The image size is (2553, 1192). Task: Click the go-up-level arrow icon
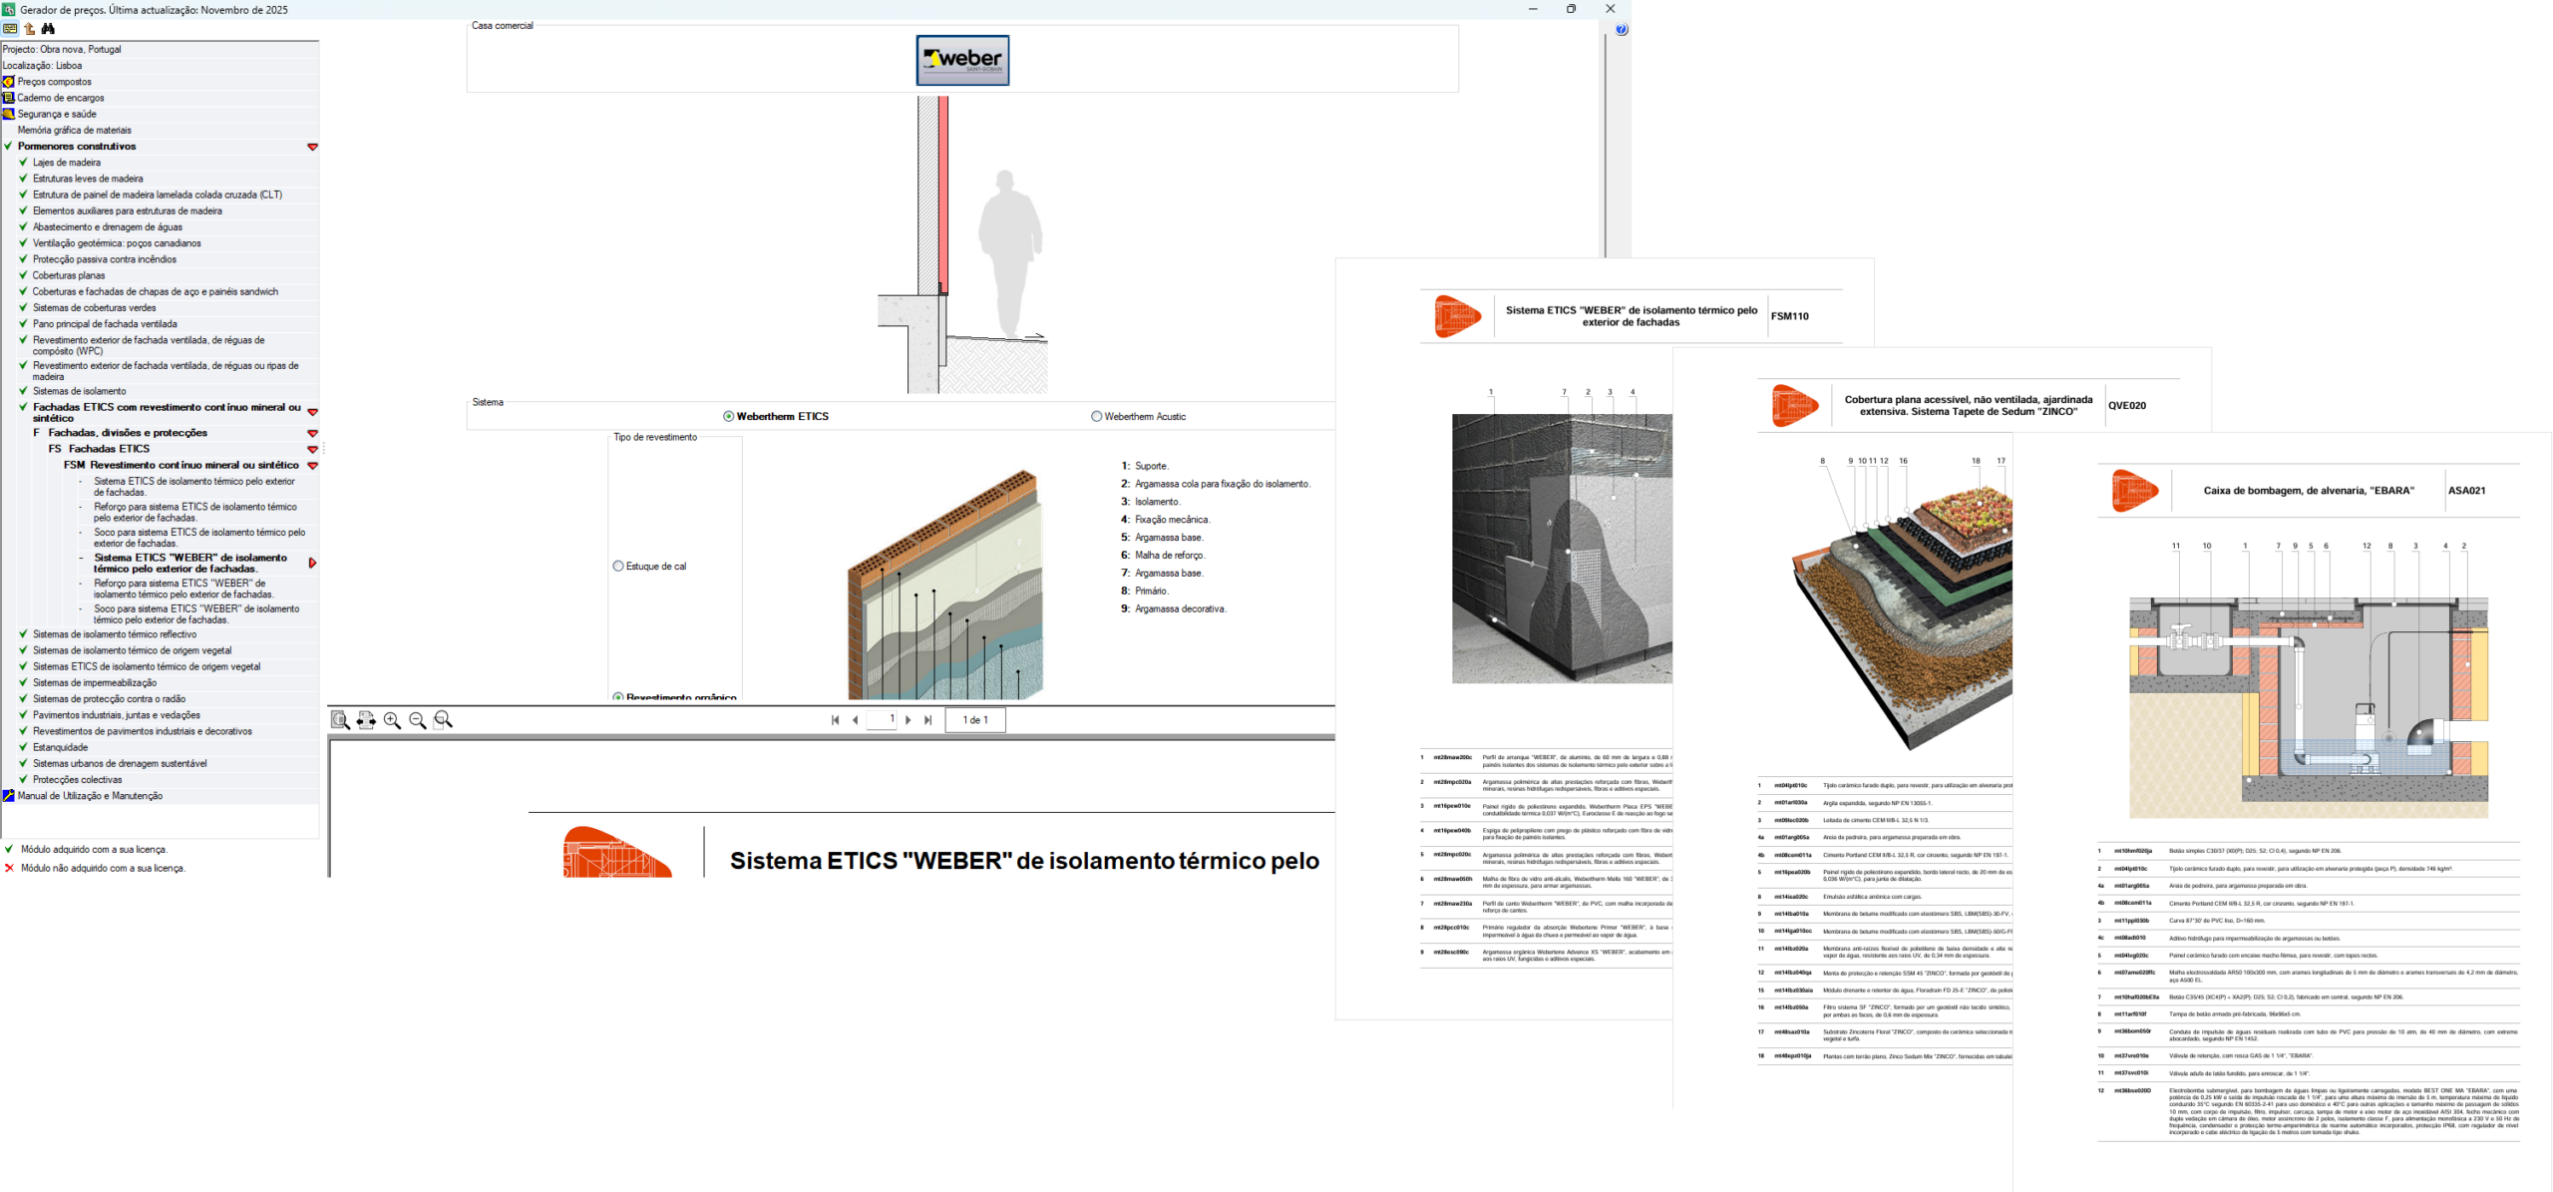coord(29,29)
